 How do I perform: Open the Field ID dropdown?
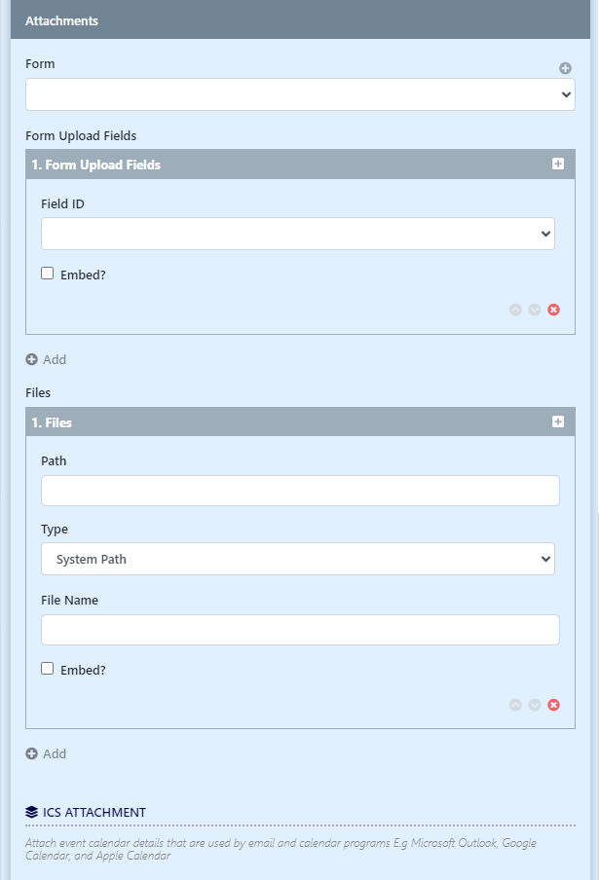point(297,234)
